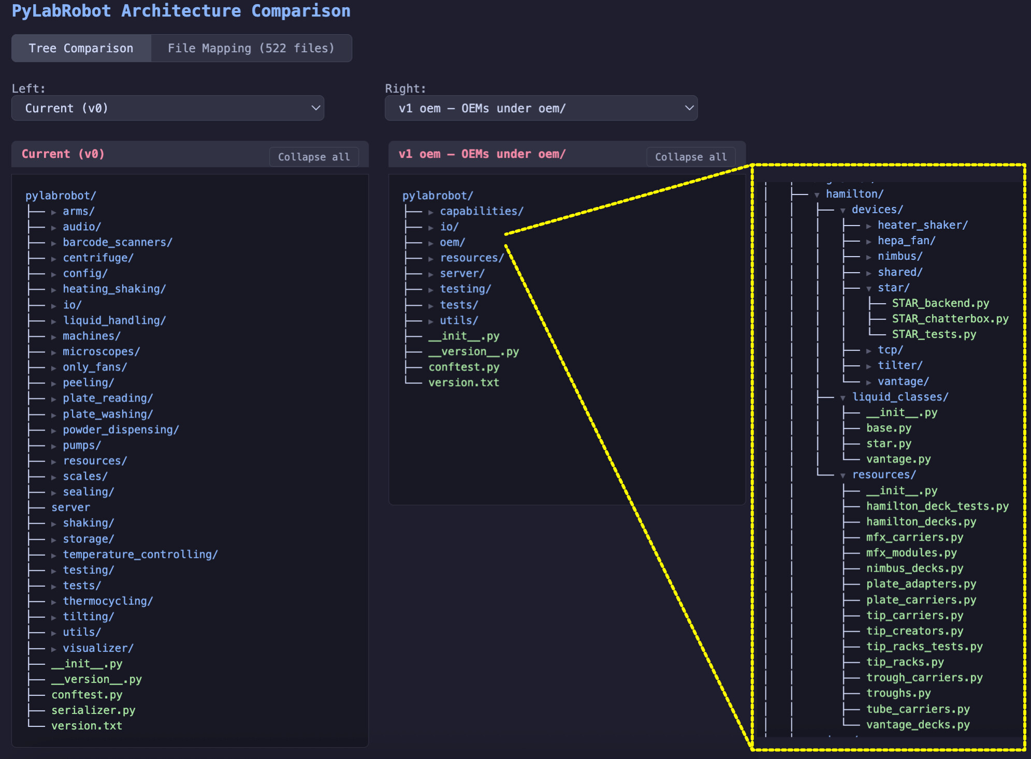
Task: Expand the arms/ folder triangle
Action: pyautogui.click(x=54, y=212)
